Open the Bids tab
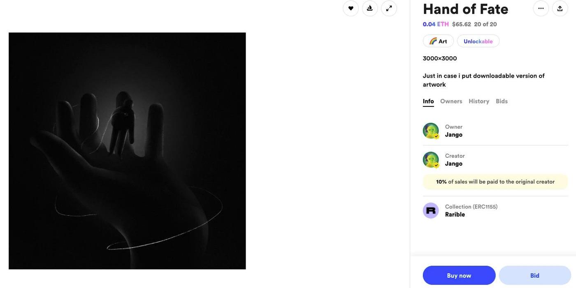576x288 pixels. click(x=502, y=101)
